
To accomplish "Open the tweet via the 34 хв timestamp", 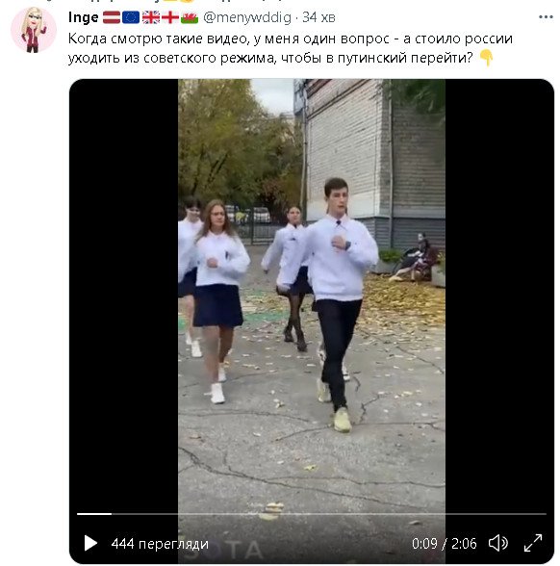I will [x=318, y=17].
